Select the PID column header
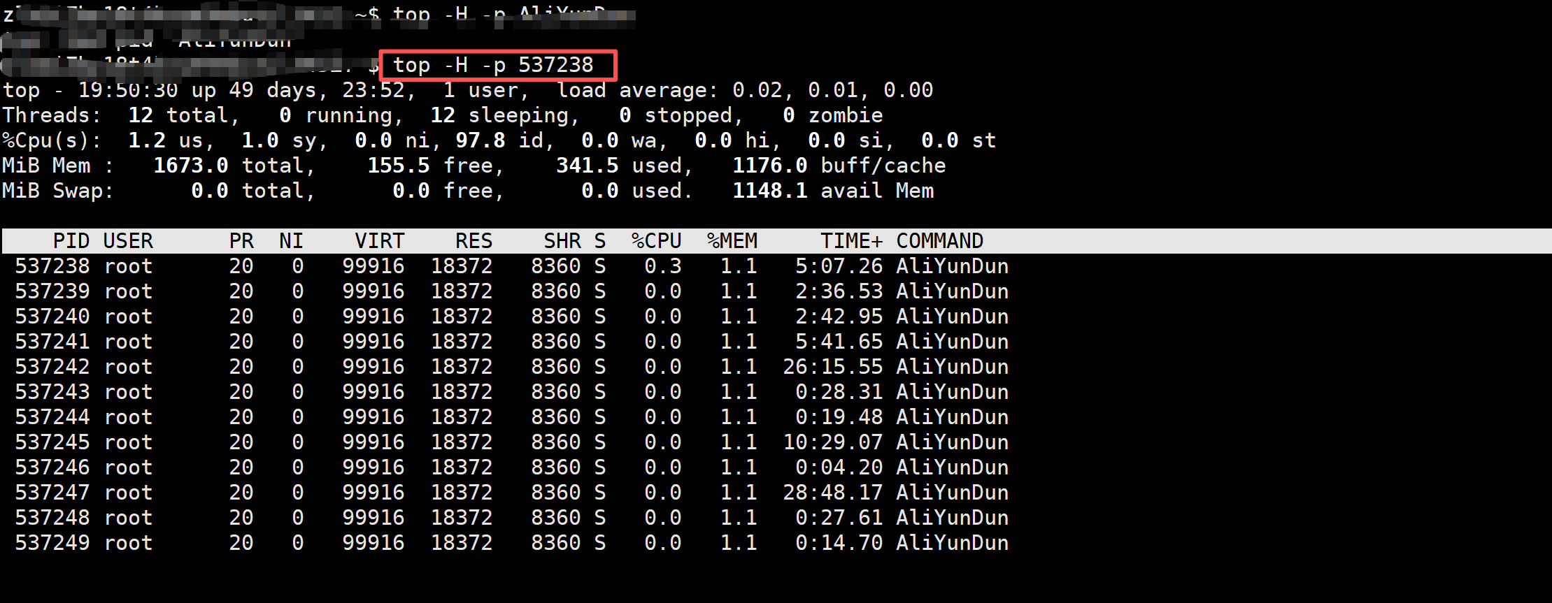 (x=71, y=241)
